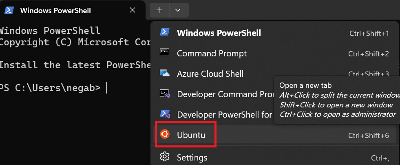The image size is (400, 165).
Task: Click the Developer PowerShell icon
Action: [x=165, y=114]
